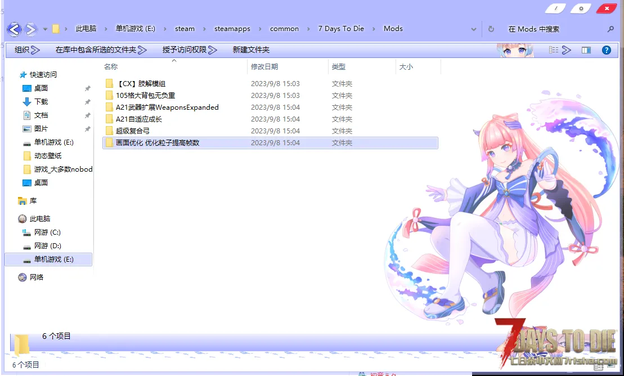Change view layout icon in command bar
This screenshot has width=624, height=376.
554,50
